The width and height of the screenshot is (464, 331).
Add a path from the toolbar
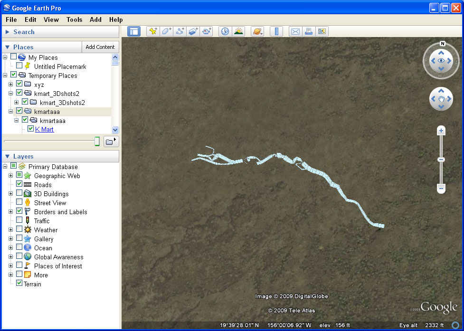180,31
